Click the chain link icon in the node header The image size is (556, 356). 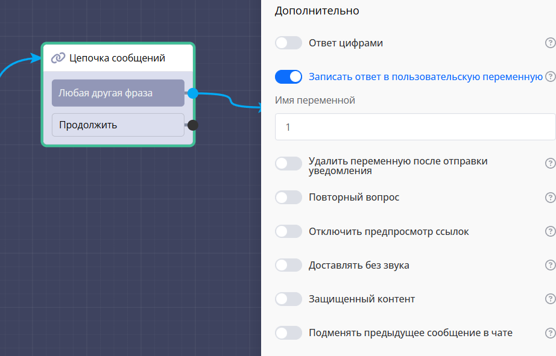click(x=58, y=58)
